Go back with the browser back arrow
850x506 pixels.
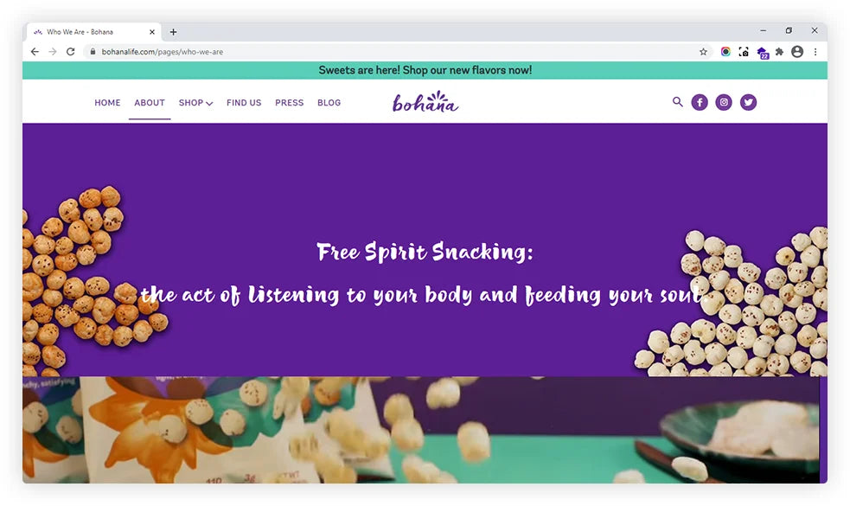[35, 52]
